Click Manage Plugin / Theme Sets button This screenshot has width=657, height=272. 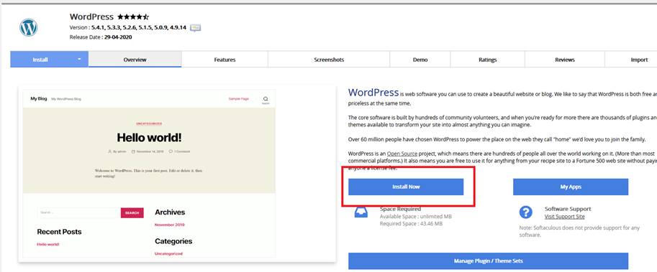[x=488, y=261]
